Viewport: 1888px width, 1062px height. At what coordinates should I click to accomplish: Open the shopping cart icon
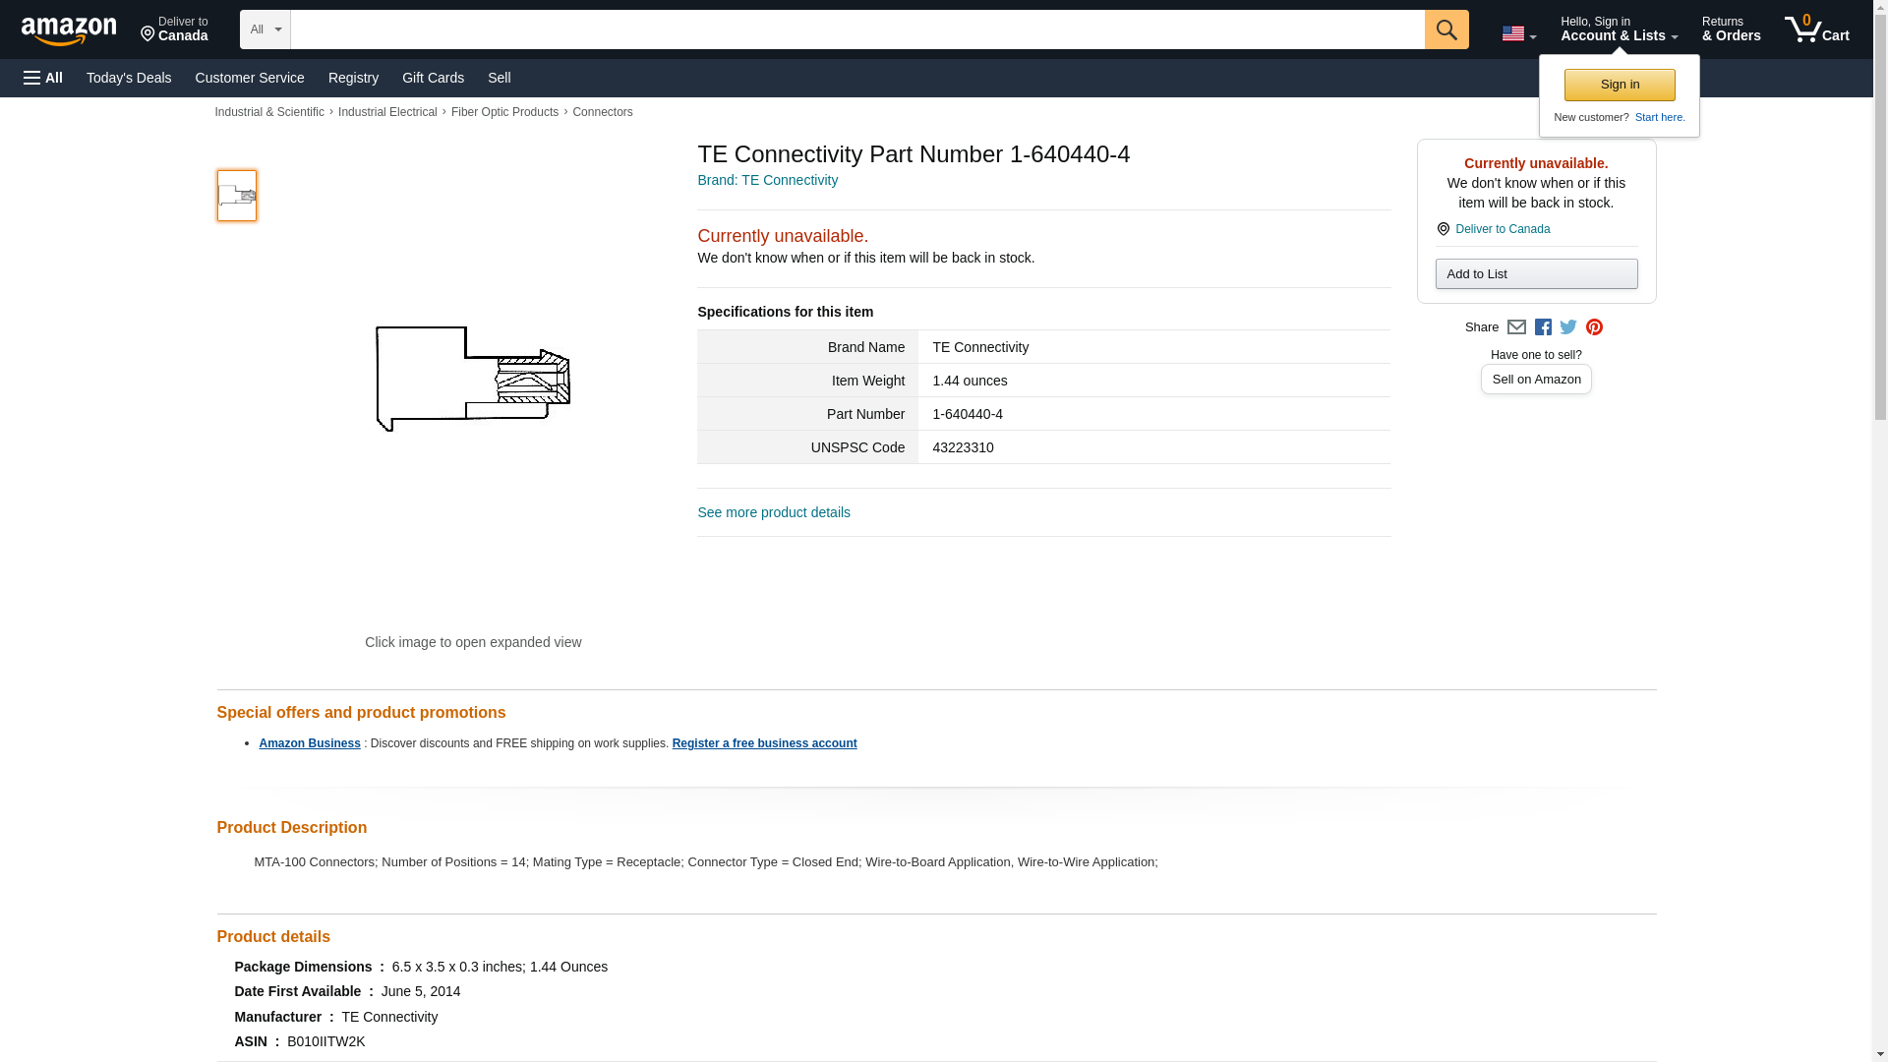coord(1816,29)
